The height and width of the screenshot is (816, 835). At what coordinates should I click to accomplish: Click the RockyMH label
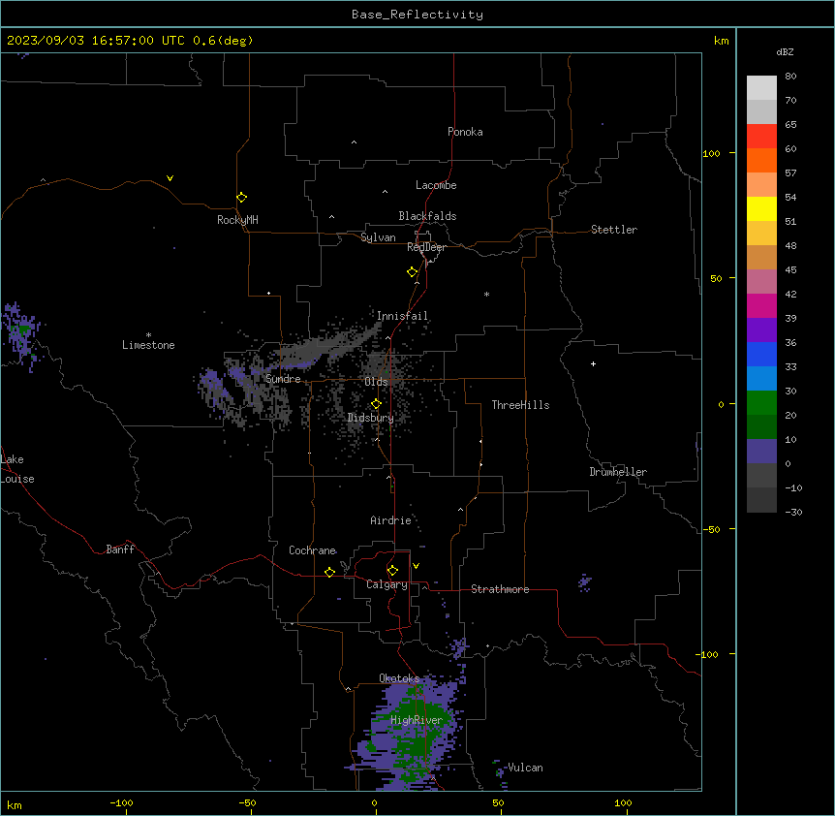click(x=237, y=220)
